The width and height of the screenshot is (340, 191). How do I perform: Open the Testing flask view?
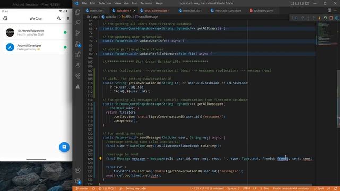click(x=78, y=65)
